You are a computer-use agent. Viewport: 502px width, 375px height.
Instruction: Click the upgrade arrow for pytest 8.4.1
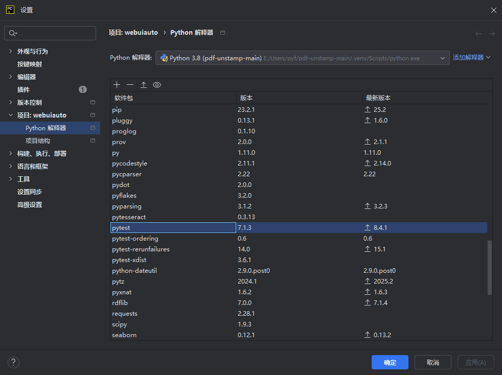pyautogui.click(x=368, y=227)
